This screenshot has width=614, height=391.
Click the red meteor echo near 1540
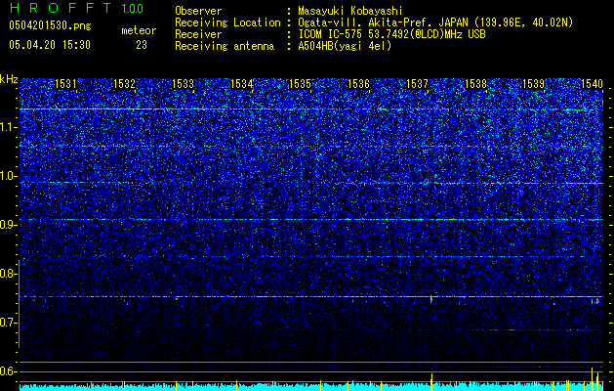click(x=595, y=301)
